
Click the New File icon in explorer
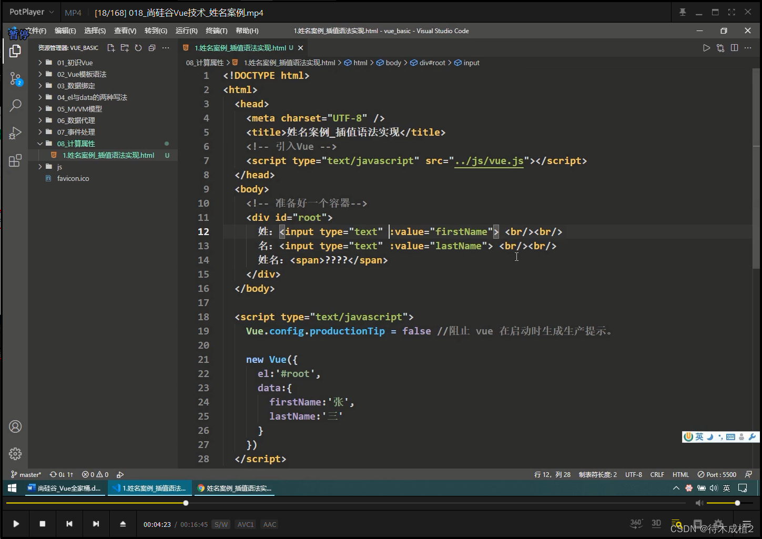tap(111, 48)
